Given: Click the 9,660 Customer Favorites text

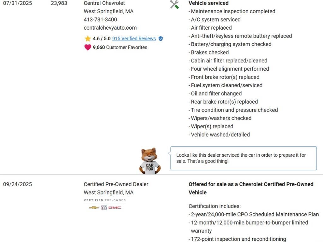Looking at the screenshot, I should pyautogui.click(x=120, y=48).
